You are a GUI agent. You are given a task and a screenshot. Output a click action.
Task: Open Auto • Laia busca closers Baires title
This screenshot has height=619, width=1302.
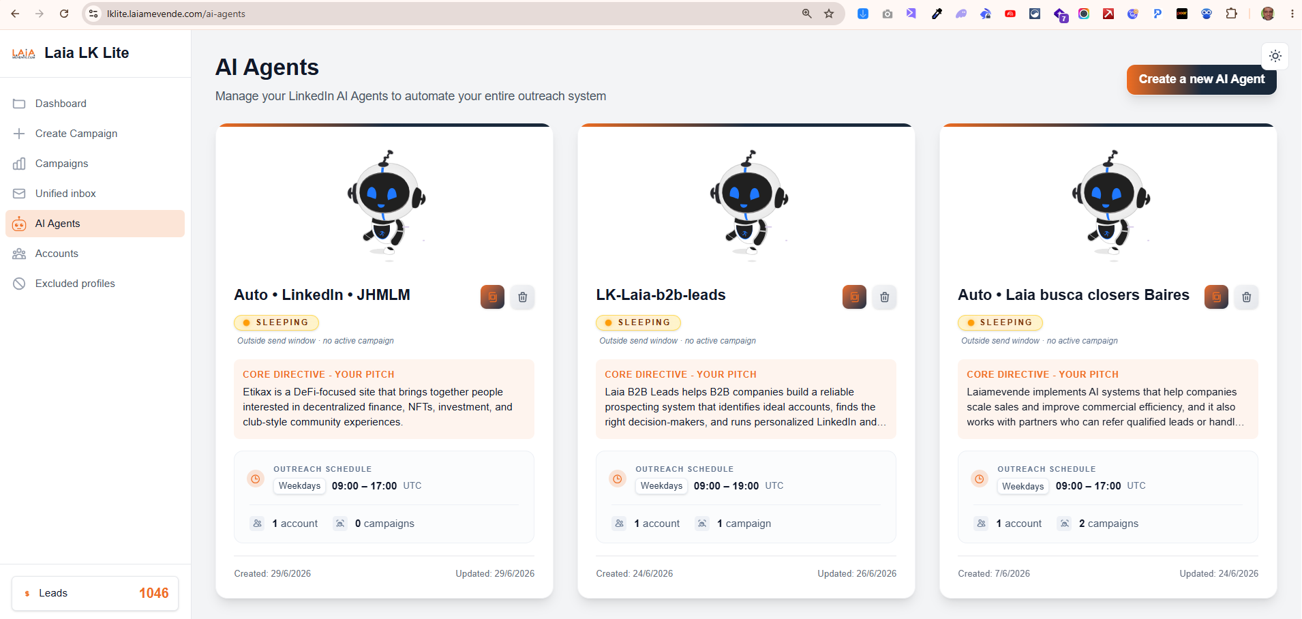click(x=1074, y=295)
